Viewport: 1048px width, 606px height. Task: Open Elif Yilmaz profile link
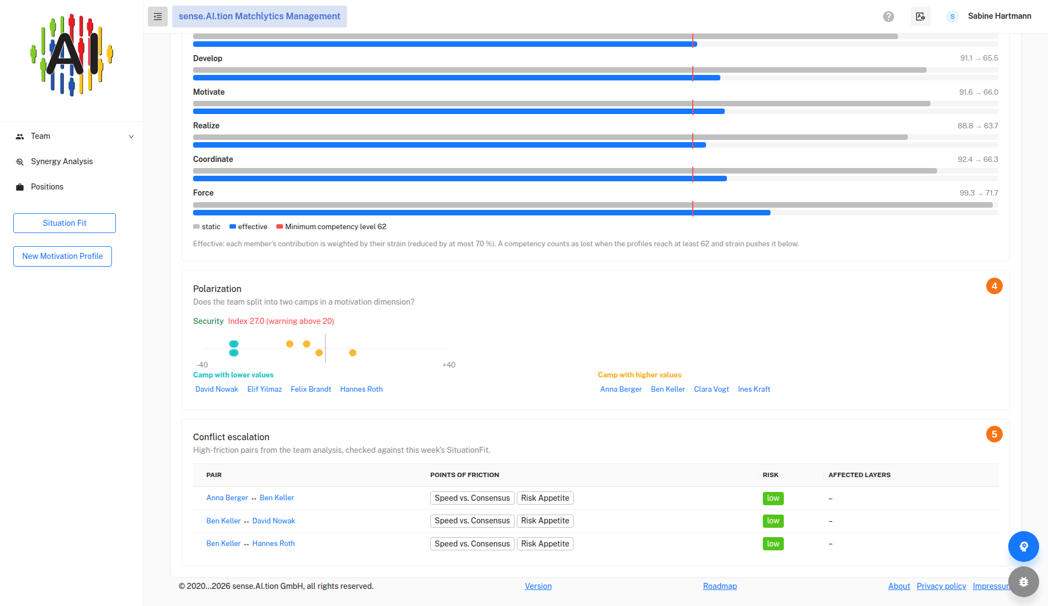click(265, 389)
